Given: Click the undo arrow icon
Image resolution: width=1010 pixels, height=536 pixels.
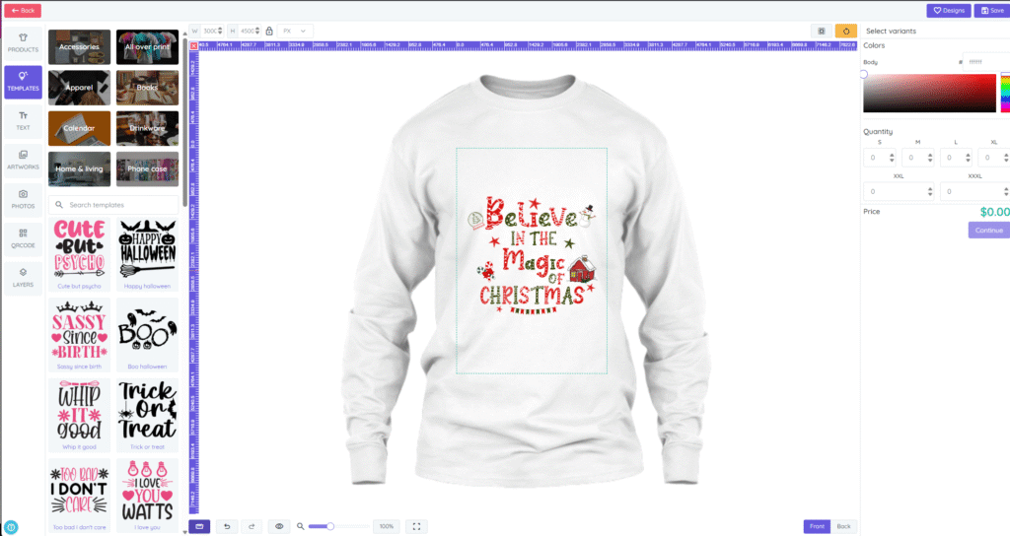Looking at the screenshot, I should (227, 526).
